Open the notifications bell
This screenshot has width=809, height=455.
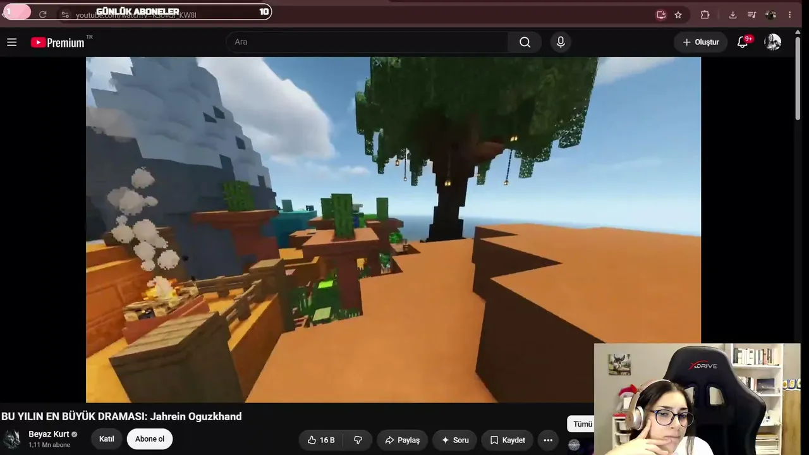coord(744,42)
